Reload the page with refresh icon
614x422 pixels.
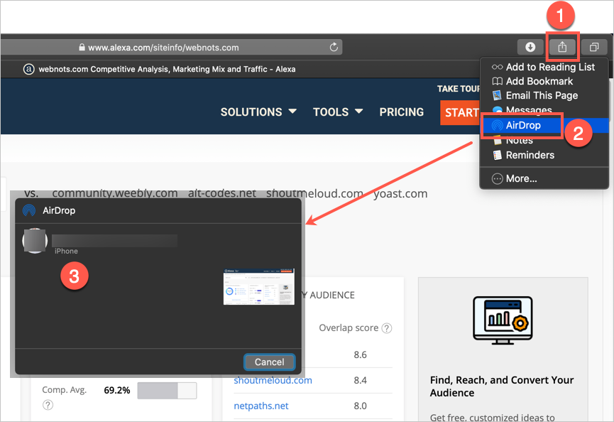[334, 48]
